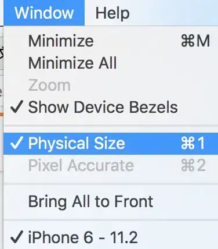Choose Minimize from the Window menu
The width and height of the screenshot is (218, 249).
click(x=111, y=41)
